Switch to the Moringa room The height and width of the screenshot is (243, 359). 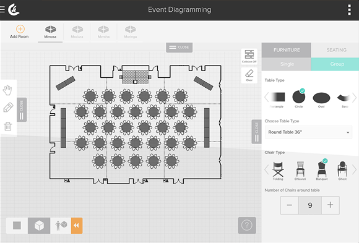tap(131, 32)
